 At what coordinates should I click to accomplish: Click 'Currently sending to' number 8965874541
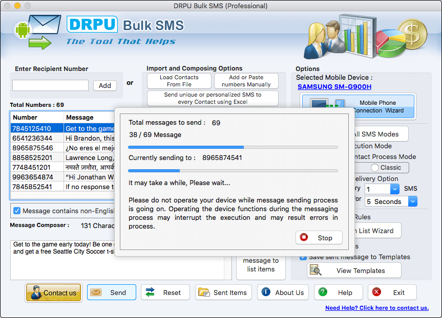point(222,157)
